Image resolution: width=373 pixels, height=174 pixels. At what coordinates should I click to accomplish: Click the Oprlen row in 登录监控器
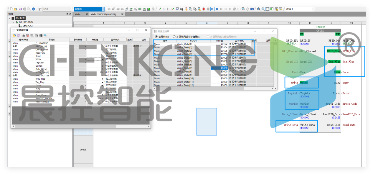tap(81, 66)
